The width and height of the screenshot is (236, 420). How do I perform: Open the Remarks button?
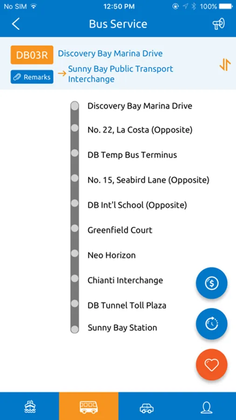coord(32,77)
